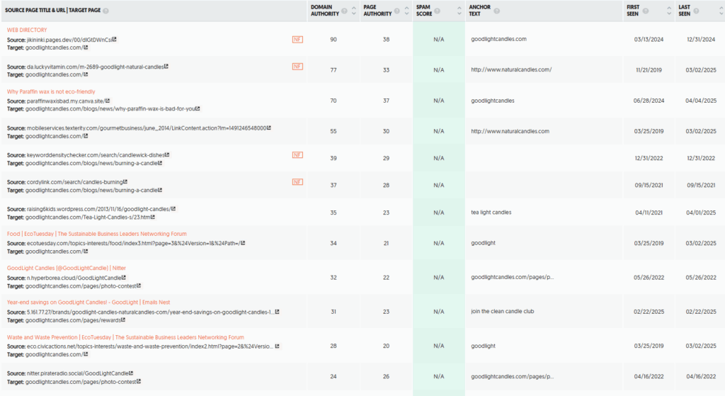This screenshot has height=396, width=725.
Task: Open 'Food | EcoTuesday' title link
Action: [96, 234]
